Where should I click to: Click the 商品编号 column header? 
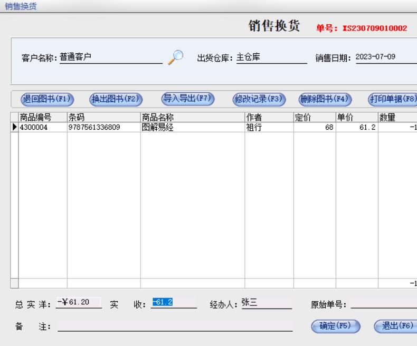point(43,117)
